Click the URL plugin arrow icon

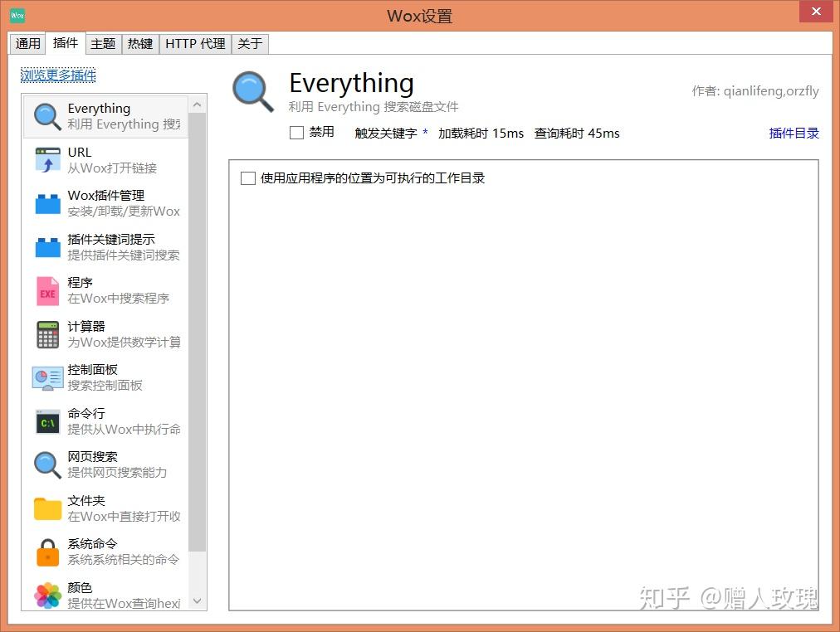[x=46, y=159]
